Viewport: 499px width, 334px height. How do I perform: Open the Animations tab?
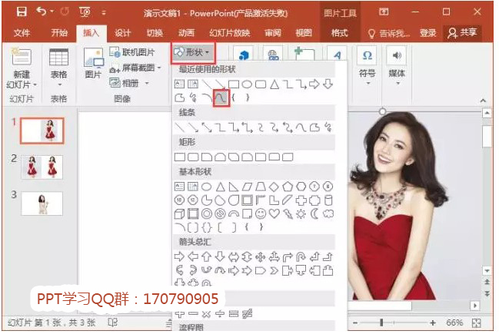(x=186, y=33)
